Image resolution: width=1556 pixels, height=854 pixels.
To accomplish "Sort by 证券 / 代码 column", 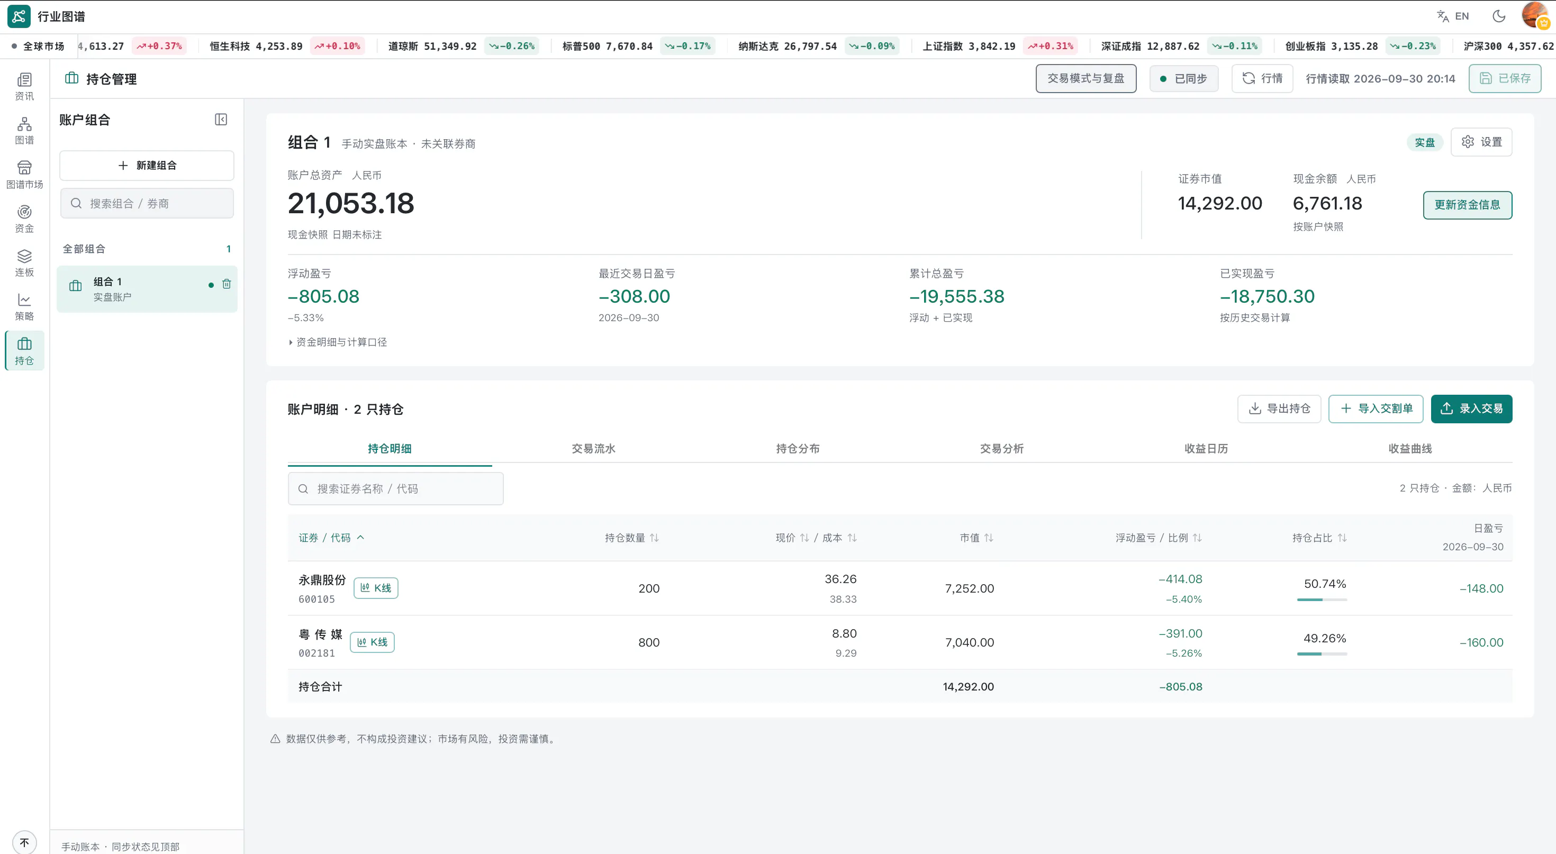I will click(331, 538).
